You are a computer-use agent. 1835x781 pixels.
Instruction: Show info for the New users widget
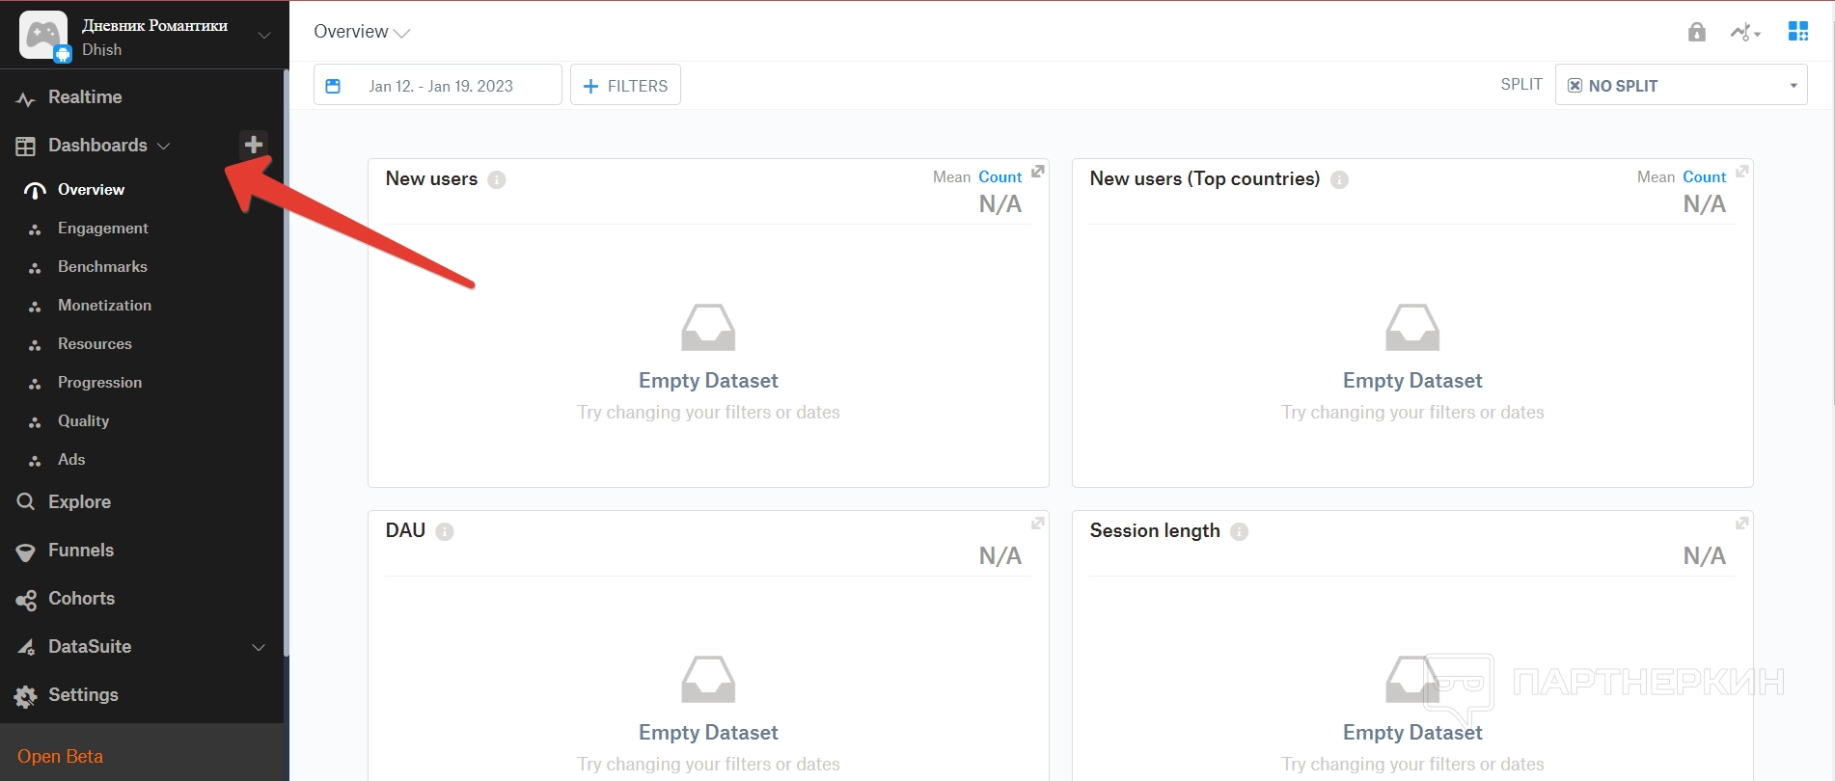click(497, 180)
